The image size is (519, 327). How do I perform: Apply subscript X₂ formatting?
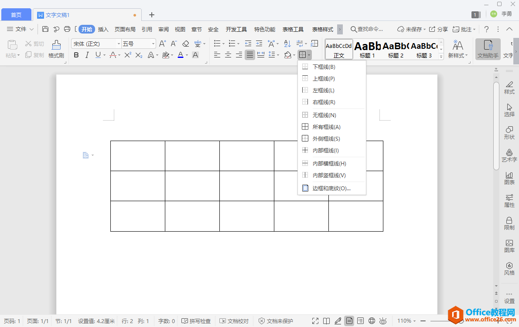coord(139,55)
